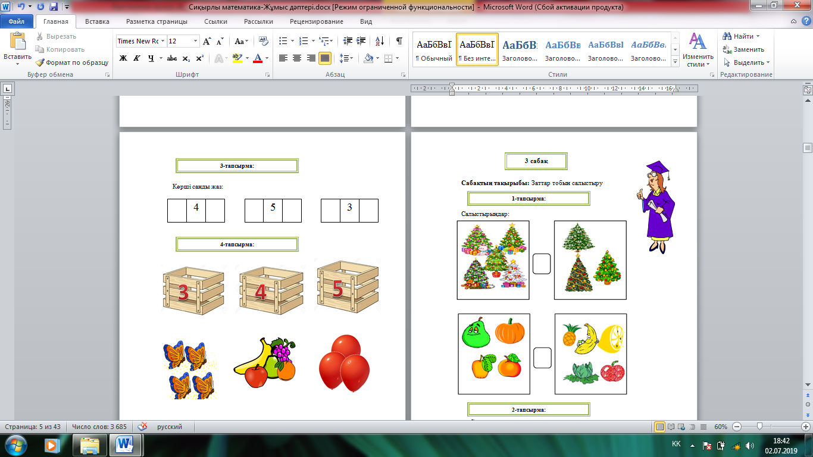Switch to the Разметка страницы tab
The height and width of the screenshot is (457, 813).
coord(157,21)
